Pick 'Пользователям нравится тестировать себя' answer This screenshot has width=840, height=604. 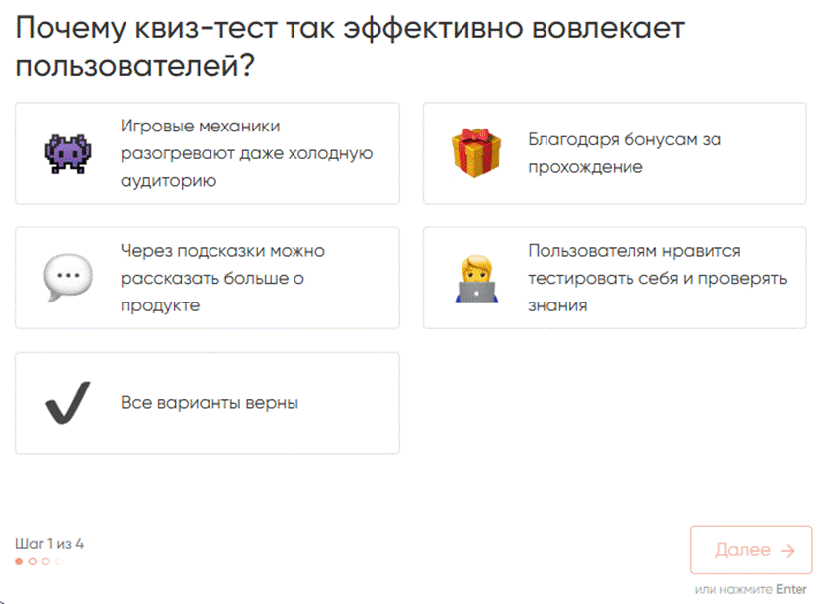click(615, 278)
